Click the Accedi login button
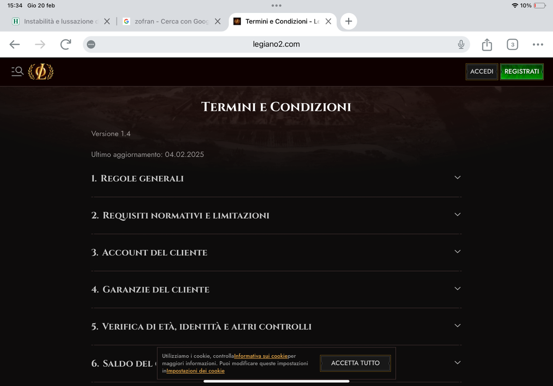553x386 pixels. pos(482,71)
